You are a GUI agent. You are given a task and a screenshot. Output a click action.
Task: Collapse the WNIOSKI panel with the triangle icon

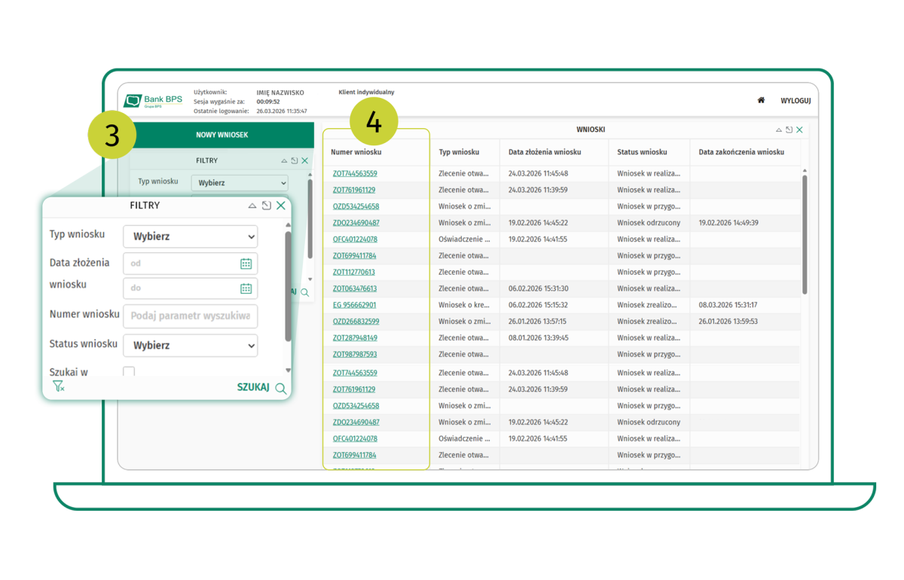point(779,130)
